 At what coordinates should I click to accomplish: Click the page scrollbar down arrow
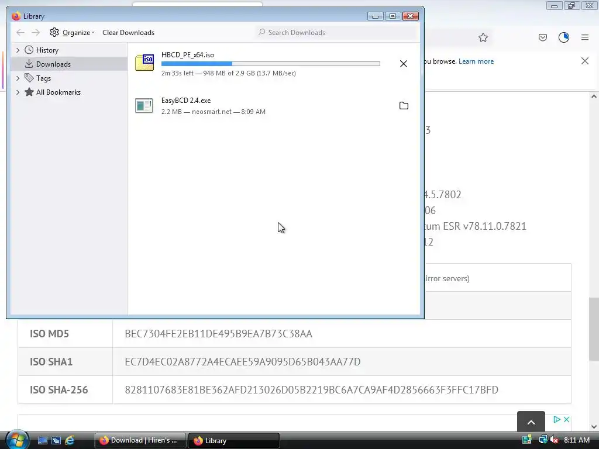pos(594,426)
